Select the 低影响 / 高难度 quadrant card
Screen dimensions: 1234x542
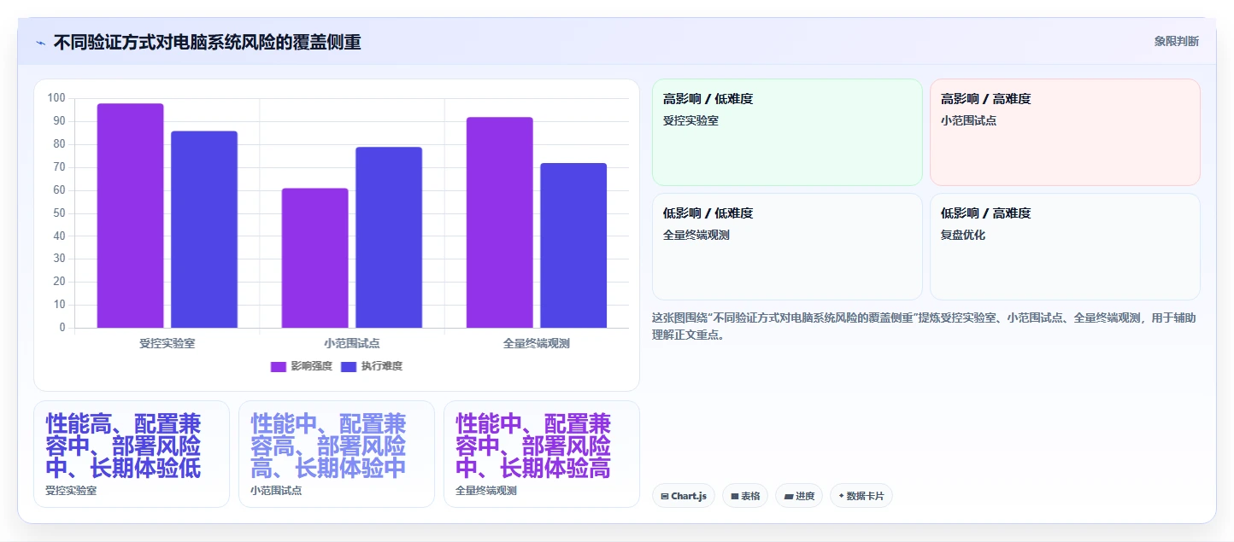1065,247
